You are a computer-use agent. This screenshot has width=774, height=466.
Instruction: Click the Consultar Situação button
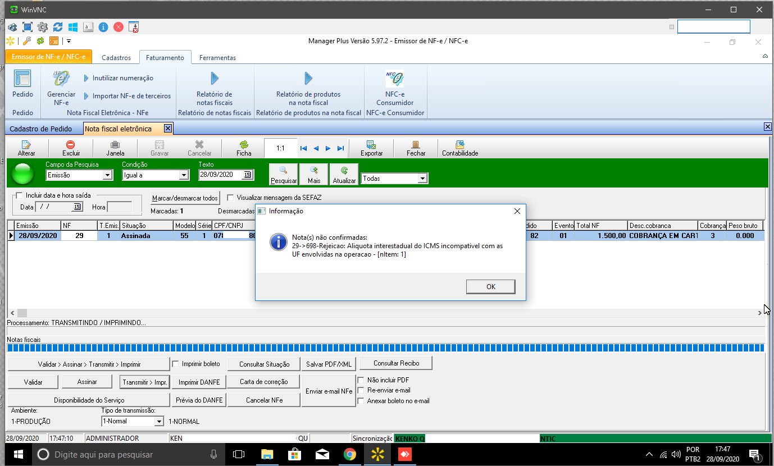[264, 364]
